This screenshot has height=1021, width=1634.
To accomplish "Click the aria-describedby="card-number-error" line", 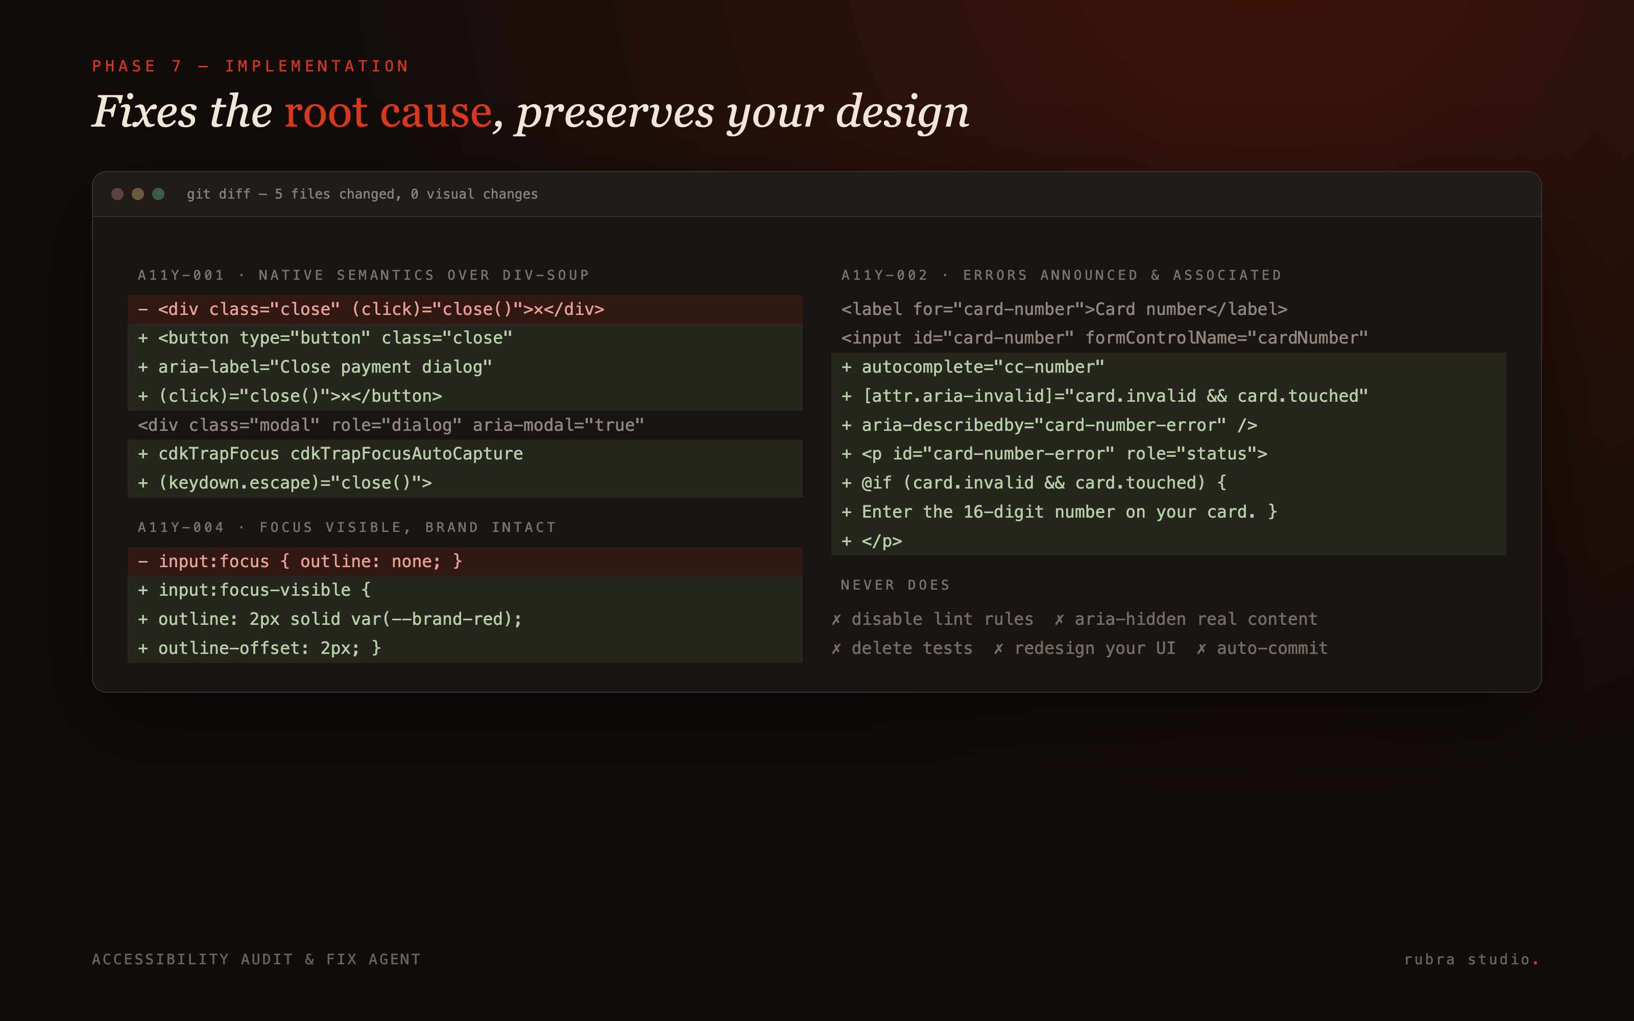I will coord(1168,425).
